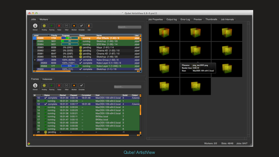279x157 pixels.
Task: Sort frames by the Id column header arrow
Action: 41,95
